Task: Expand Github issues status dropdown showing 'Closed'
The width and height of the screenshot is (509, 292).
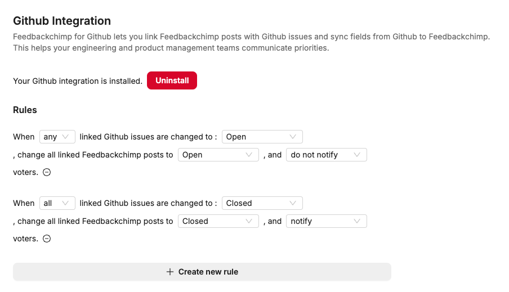Action: [262, 203]
